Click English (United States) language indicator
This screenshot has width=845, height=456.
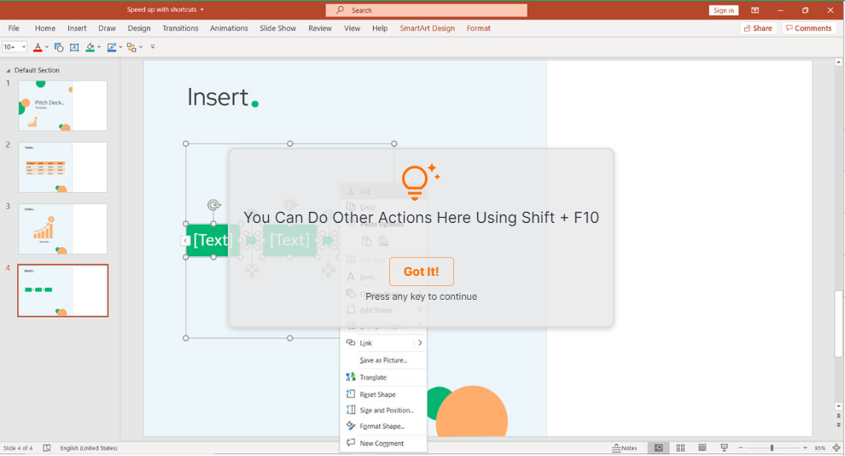pos(89,448)
